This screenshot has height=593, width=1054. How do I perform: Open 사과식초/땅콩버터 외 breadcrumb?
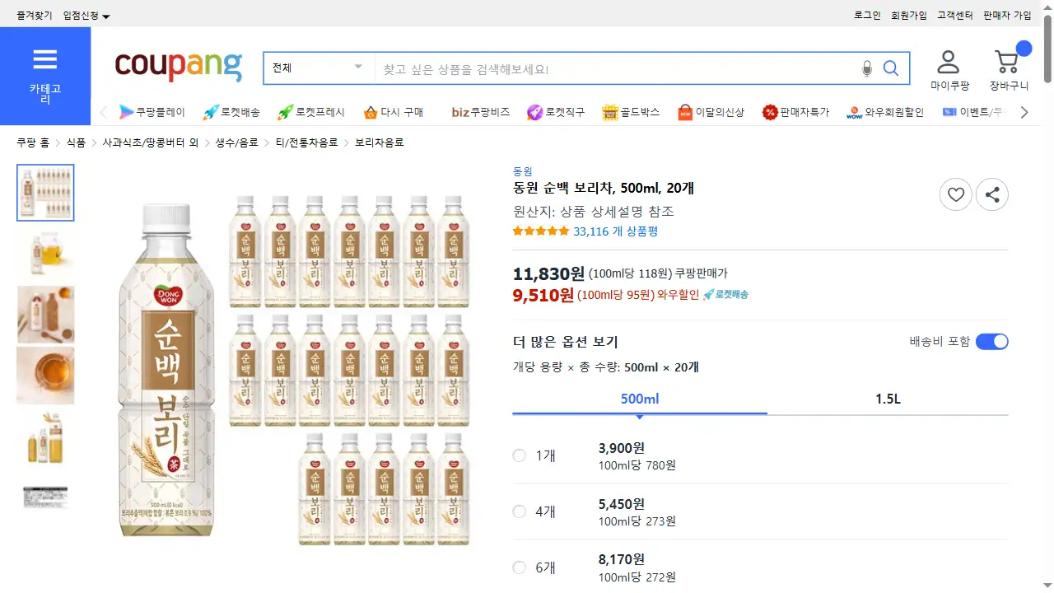pos(151,142)
